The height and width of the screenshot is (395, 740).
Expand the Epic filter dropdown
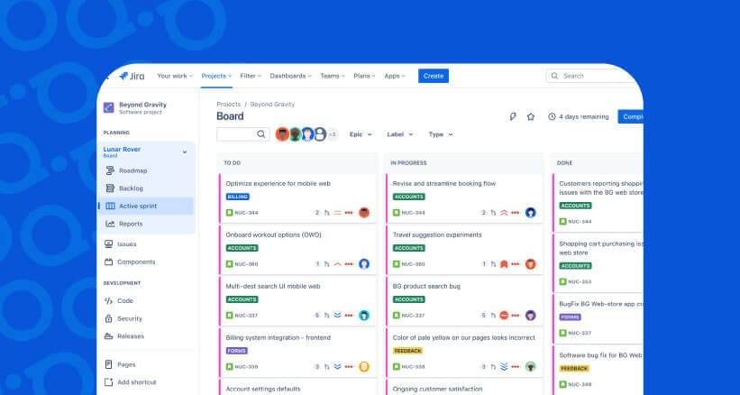(x=361, y=134)
